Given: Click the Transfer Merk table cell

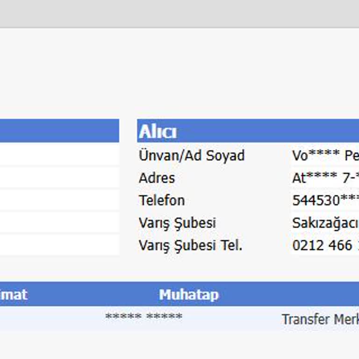Looking at the screenshot, I should click(x=320, y=319).
